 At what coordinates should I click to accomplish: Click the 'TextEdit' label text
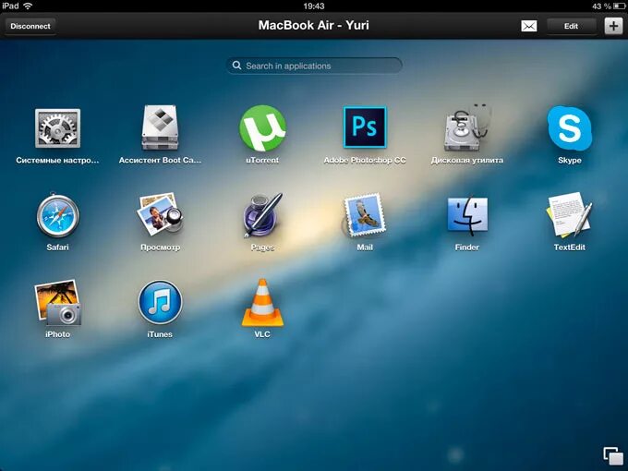coord(570,248)
